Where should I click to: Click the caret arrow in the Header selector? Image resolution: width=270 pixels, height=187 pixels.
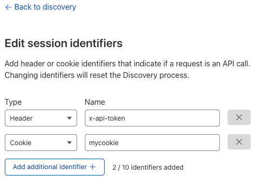[69, 118]
